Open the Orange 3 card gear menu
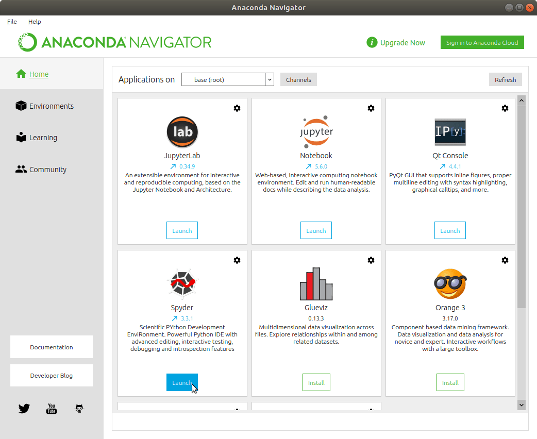This screenshot has width=537, height=439. coord(505,260)
